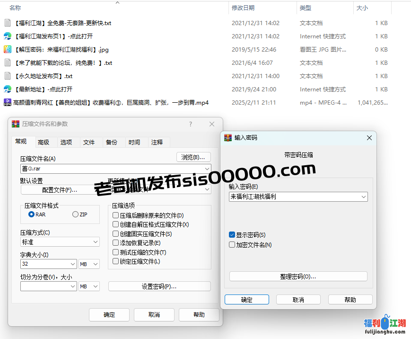Switch to the 高级 tab

pyautogui.click(x=44, y=142)
